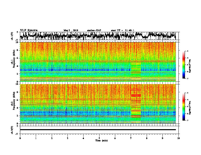Click the "ch.1(V)" waveform axis label
The image size is (201, 155).
tap(12, 36)
